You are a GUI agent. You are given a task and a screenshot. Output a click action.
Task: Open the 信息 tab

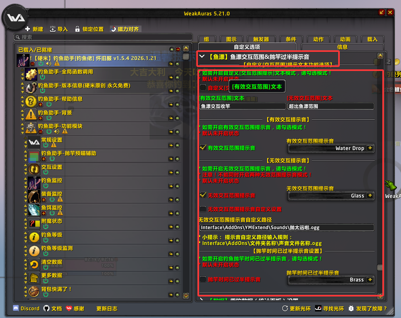point(343,47)
